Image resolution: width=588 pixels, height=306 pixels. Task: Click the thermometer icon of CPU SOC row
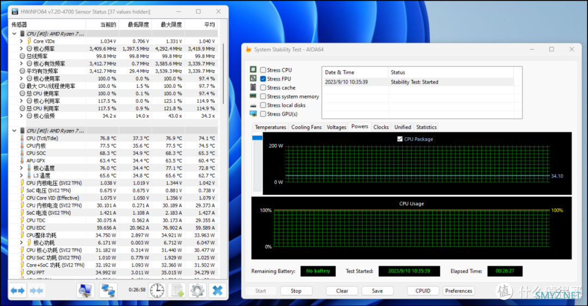pos(22,153)
